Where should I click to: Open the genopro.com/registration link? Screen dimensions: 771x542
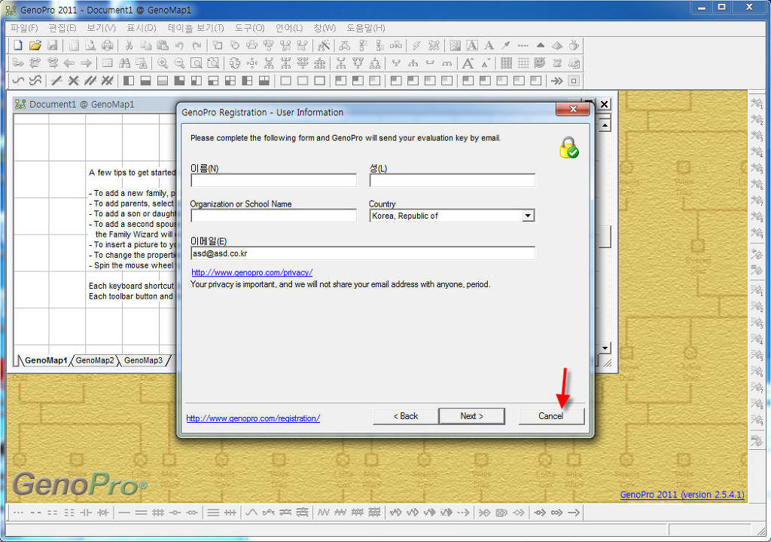[253, 418]
